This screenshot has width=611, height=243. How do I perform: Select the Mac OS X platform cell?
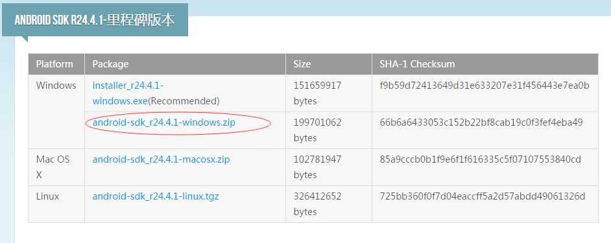click(x=53, y=167)
